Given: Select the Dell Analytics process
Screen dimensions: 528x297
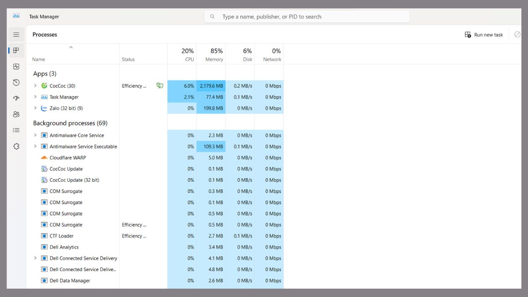Looking at the screenshot, I should pos(155,247).
